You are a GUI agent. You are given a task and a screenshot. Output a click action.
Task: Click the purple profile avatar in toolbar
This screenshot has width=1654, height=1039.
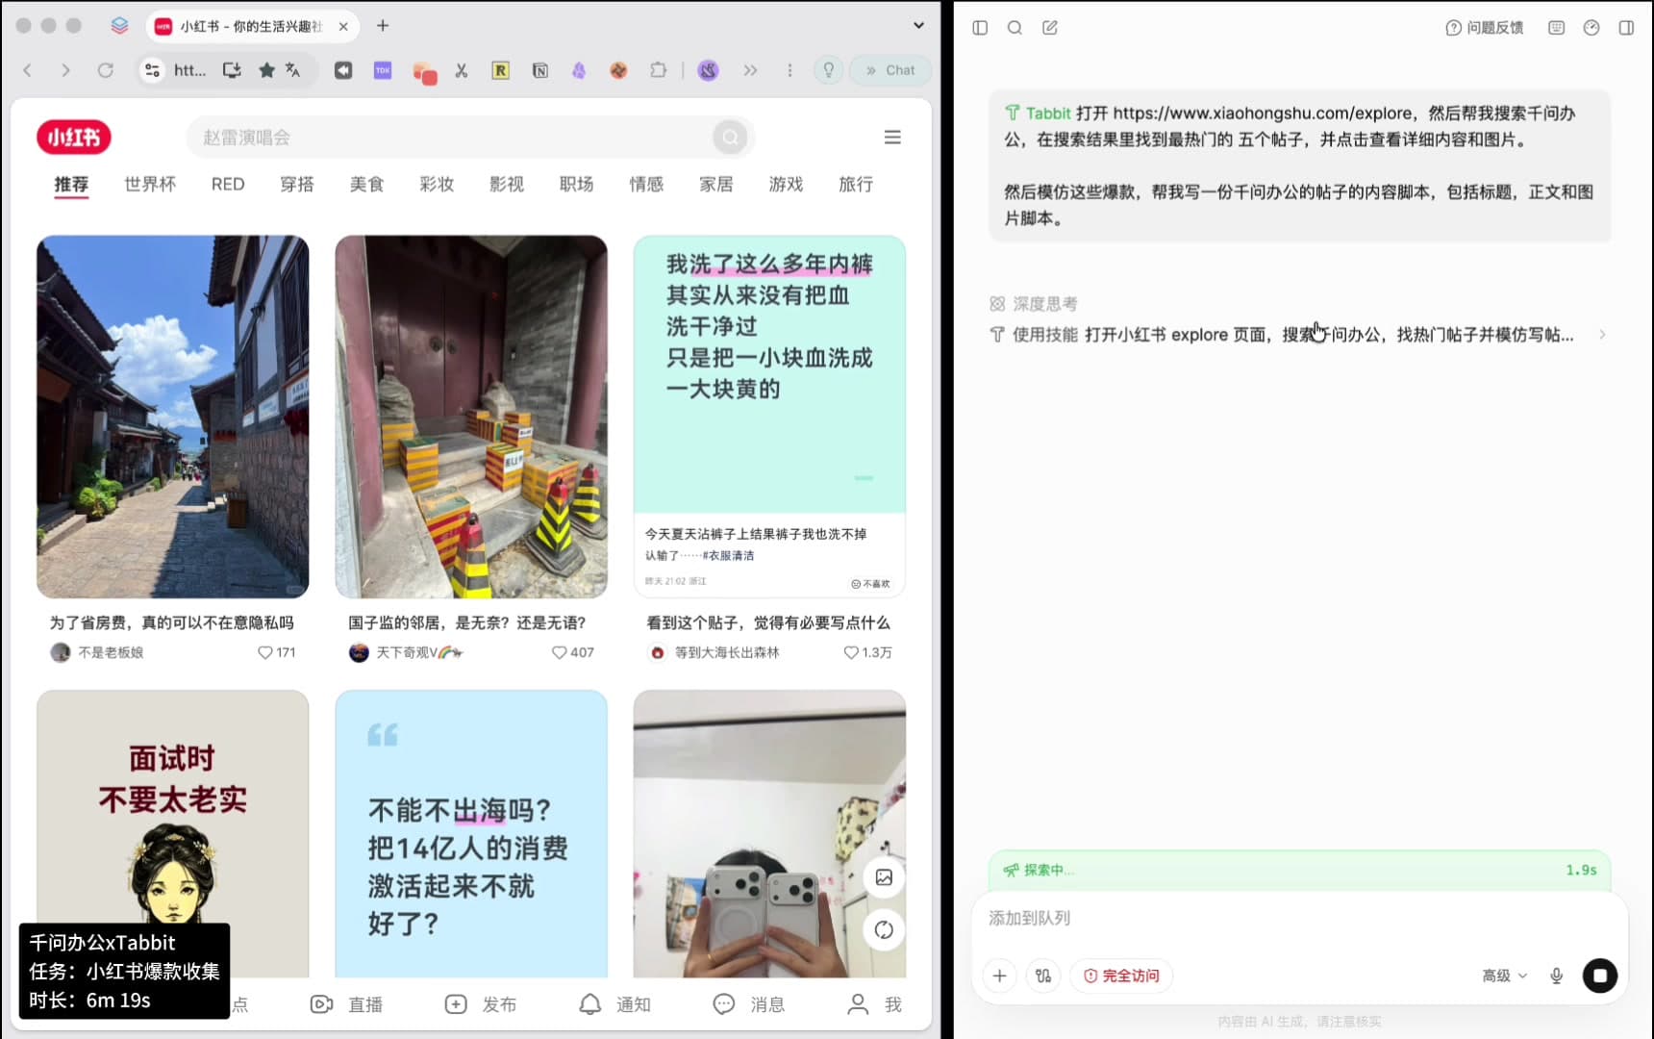click(x=708, y=70)
